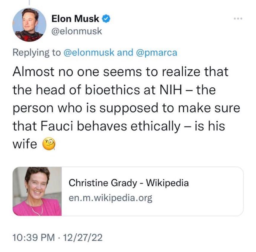The width and height of the screenshot is (256, 252).
Task: Open the three-dot more options menu
Action: click(238, 19)
